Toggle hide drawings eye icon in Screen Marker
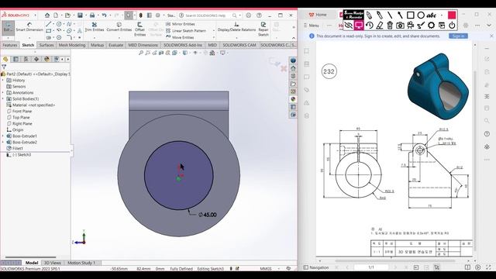496x279 pixels. pyautogui.click(x=348, y=26)
